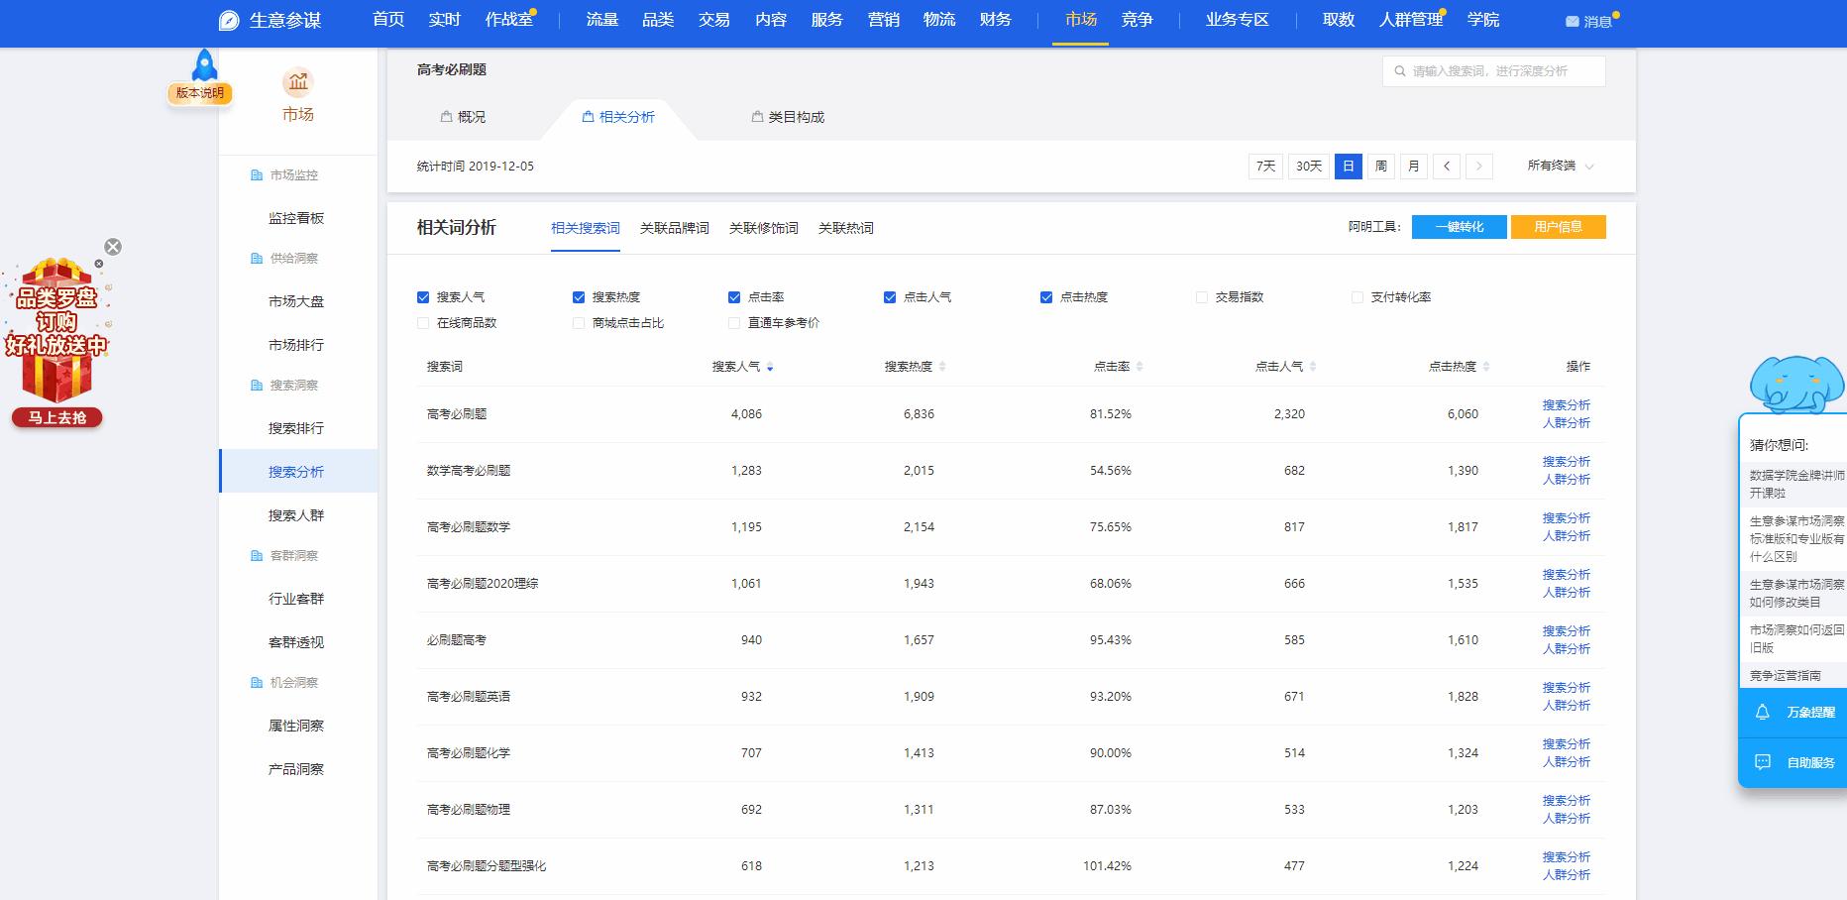The image size is (1847, 900).
Task: Click the 供给洞察 sidebar section icon
Action: point(255,258)
